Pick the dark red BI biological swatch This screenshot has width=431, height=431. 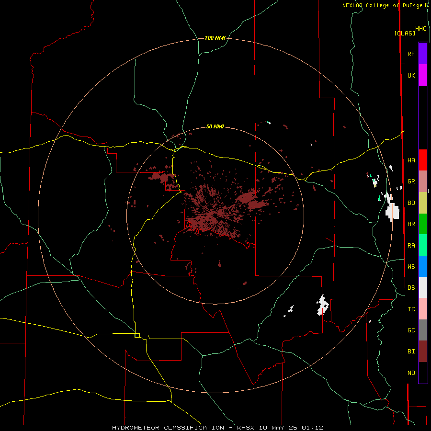423,352
